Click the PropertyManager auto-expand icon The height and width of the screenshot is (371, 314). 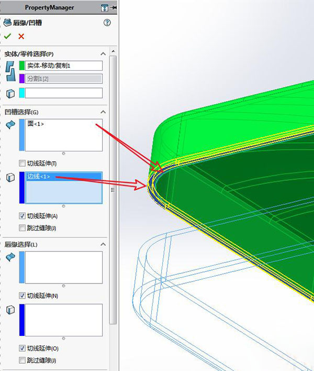pyautogui.click(x=105, y=8)
